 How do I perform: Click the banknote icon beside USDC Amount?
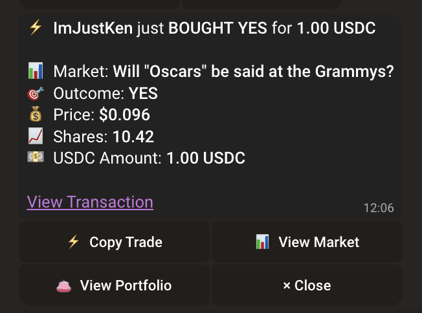tap(36, 157)
